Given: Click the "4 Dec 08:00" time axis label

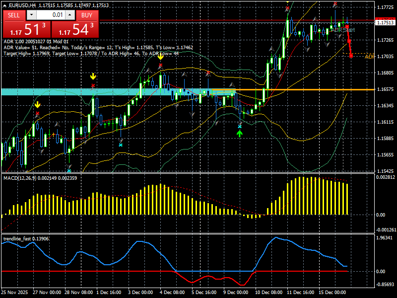Looking at the screenshot, I should point(172,292).
